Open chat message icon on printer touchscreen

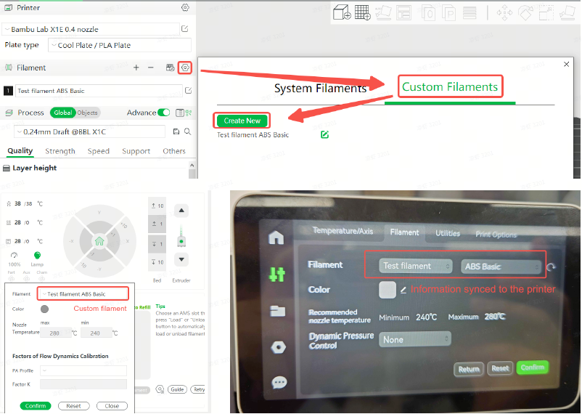point(279,382)
